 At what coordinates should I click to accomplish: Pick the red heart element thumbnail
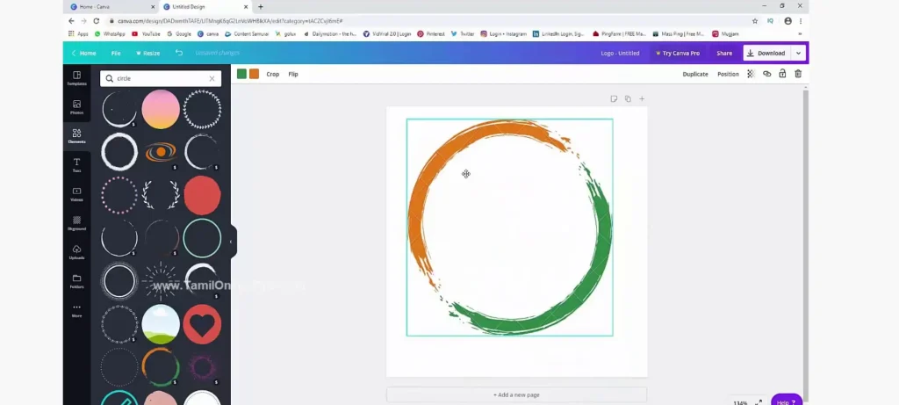click(x=202, y=325)
